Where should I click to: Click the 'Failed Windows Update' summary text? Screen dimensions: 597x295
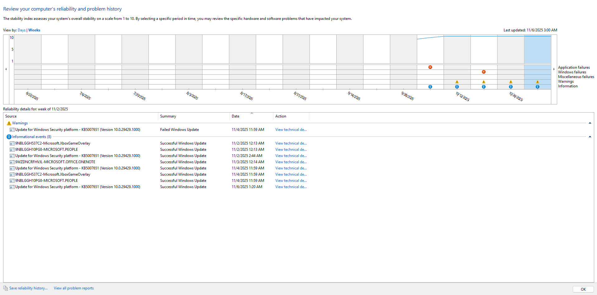point(180,130)
